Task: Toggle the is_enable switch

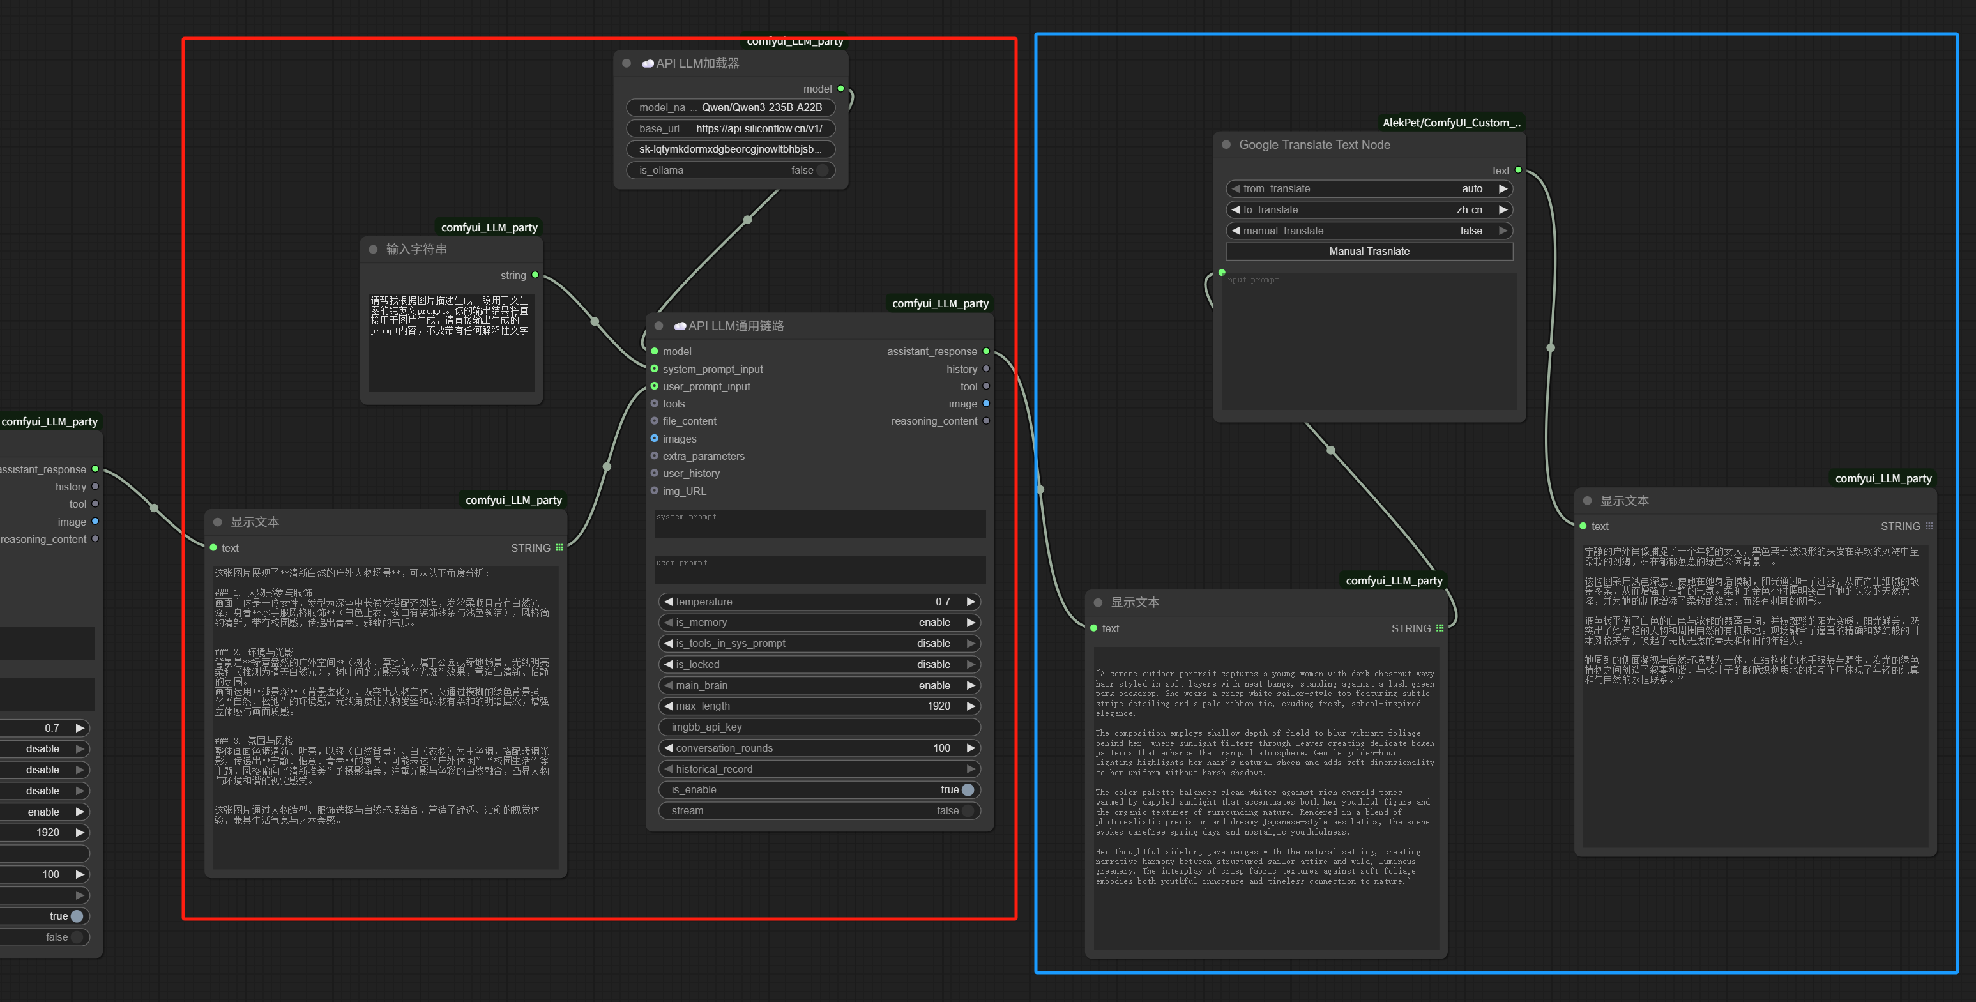Action: coord(968,789)
